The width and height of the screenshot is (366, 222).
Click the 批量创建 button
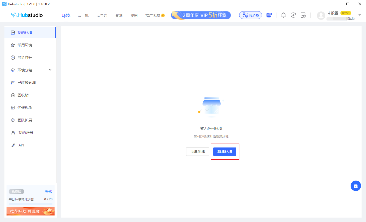coord(198,152)
